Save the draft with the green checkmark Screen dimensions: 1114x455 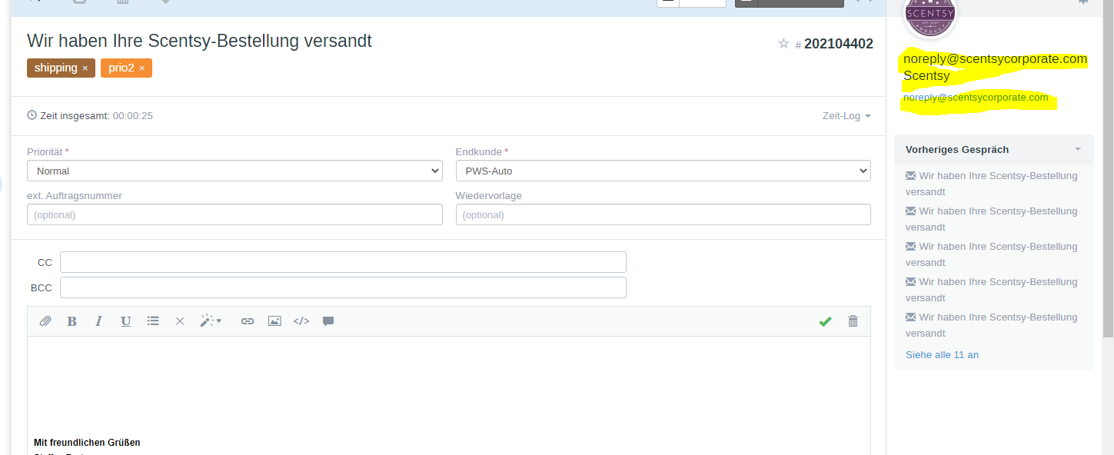click(x=825, y=321)
